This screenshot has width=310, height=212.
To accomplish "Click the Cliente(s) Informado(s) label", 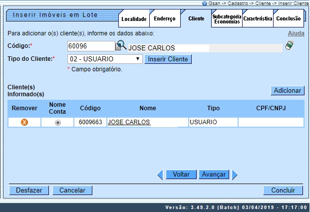I will pos(25,91).
